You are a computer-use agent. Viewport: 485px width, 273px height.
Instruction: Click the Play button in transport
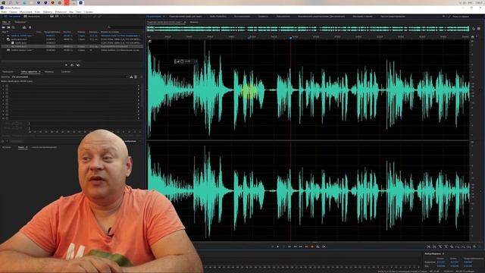click(x=278, y=246)
